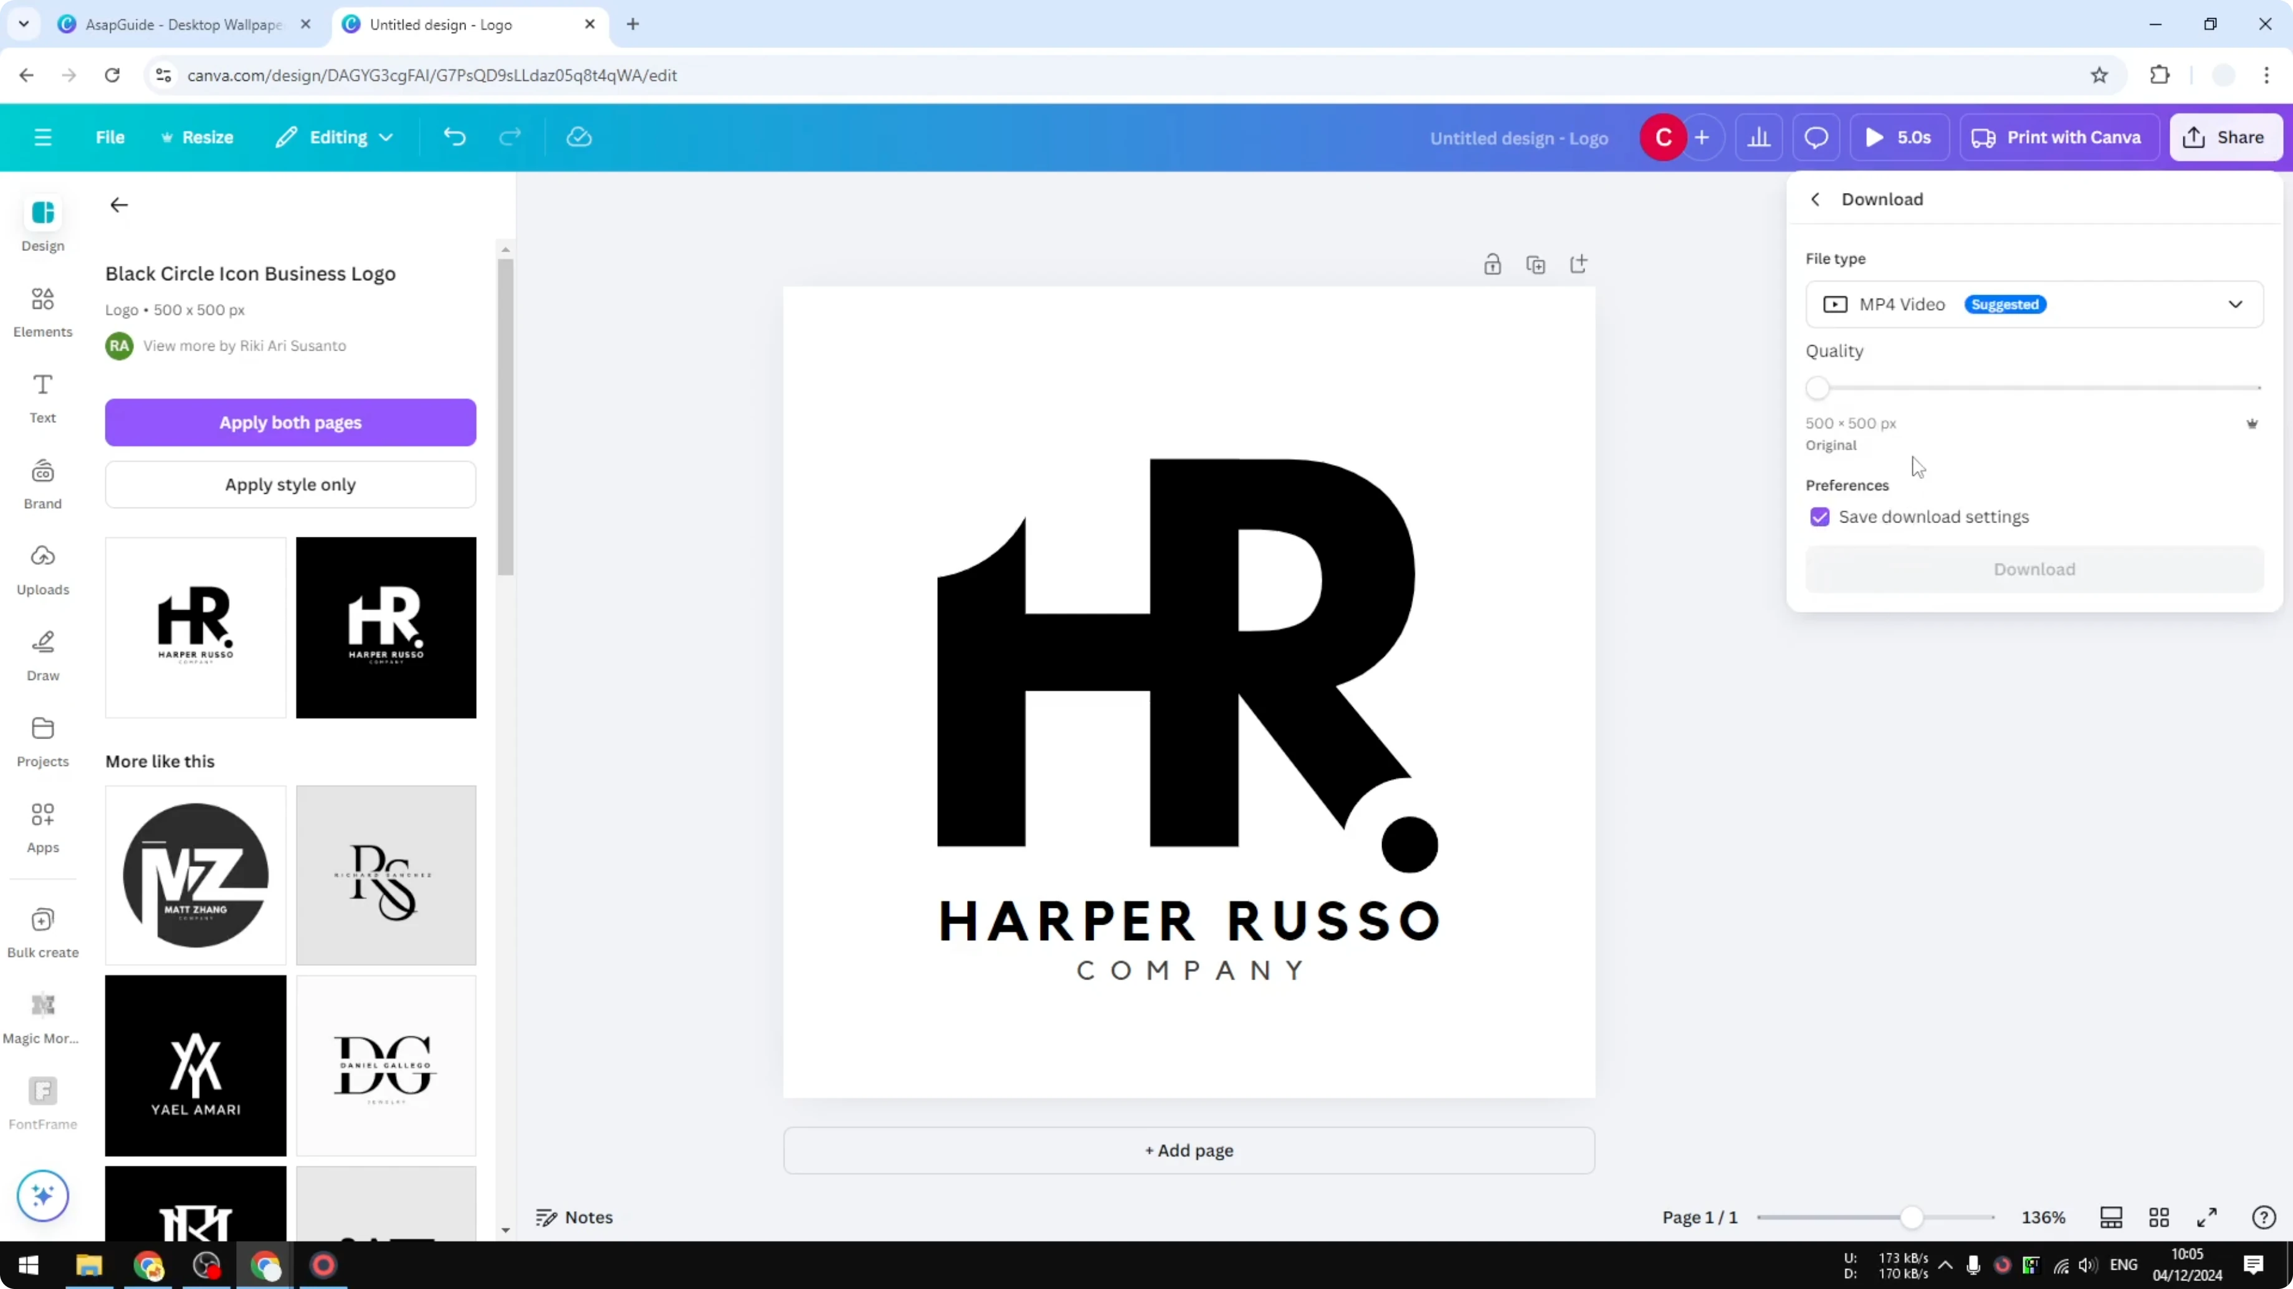The image size is (2293, 1289).
Task: Click the Download button in the panel
Action: click(x=2034, y=569)
